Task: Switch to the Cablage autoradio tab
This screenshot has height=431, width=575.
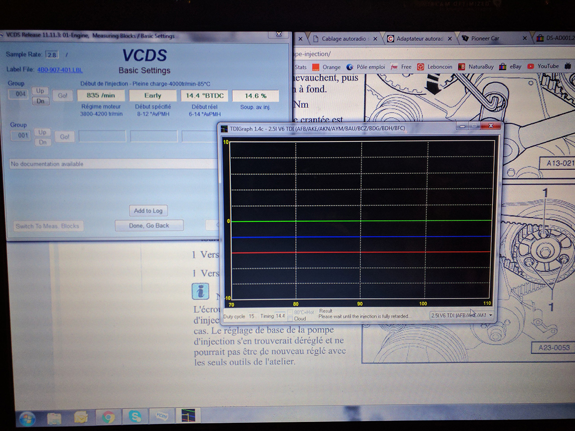Action: (x=343, y=39)
